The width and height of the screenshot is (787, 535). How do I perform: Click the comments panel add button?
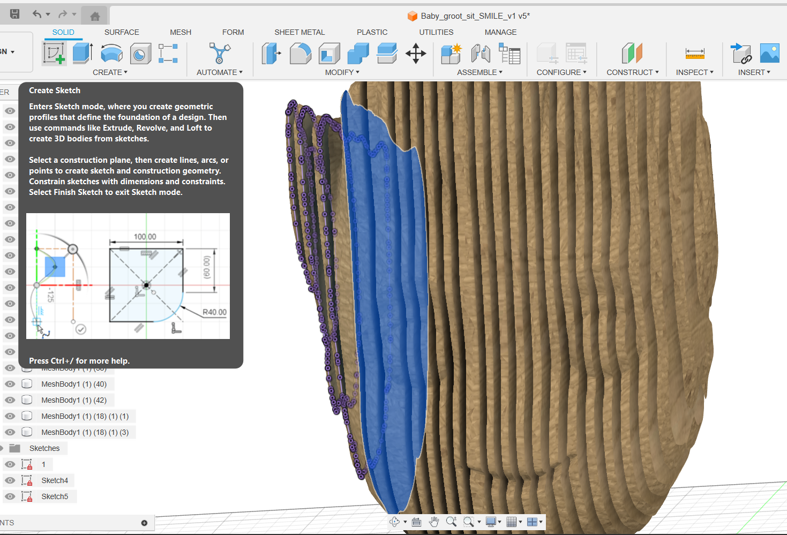[144, 523]
